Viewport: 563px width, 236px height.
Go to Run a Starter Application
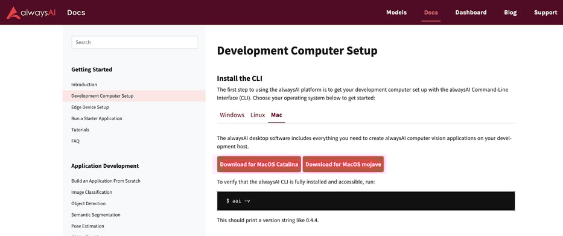point(97,118)
